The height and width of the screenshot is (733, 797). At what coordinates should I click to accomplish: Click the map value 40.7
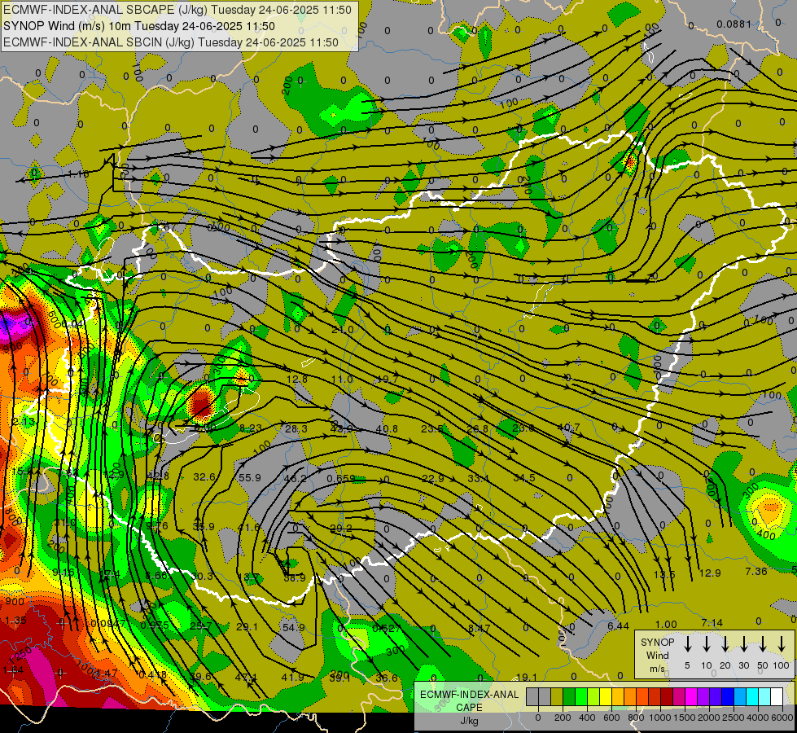click(x=569, y=427)
